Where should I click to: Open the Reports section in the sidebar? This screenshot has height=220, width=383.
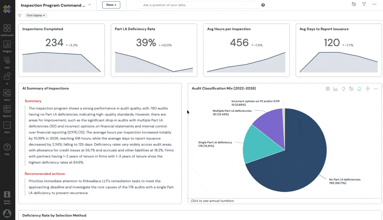coord(7,111)
